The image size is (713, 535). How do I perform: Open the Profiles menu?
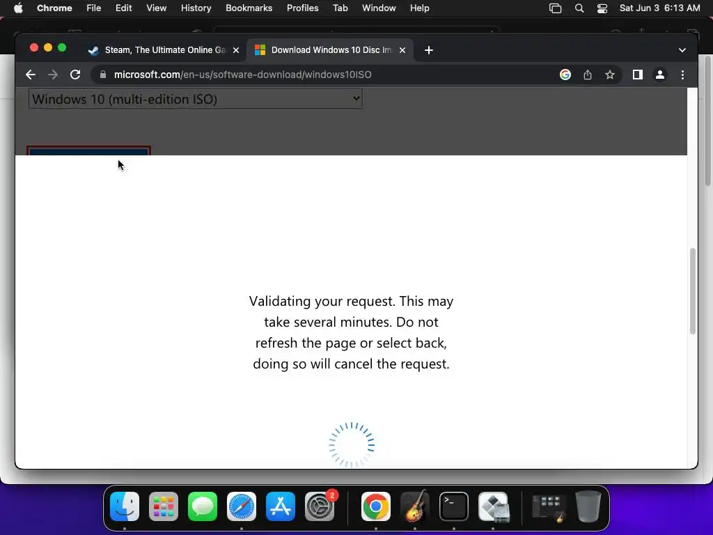tap(302, 8)
